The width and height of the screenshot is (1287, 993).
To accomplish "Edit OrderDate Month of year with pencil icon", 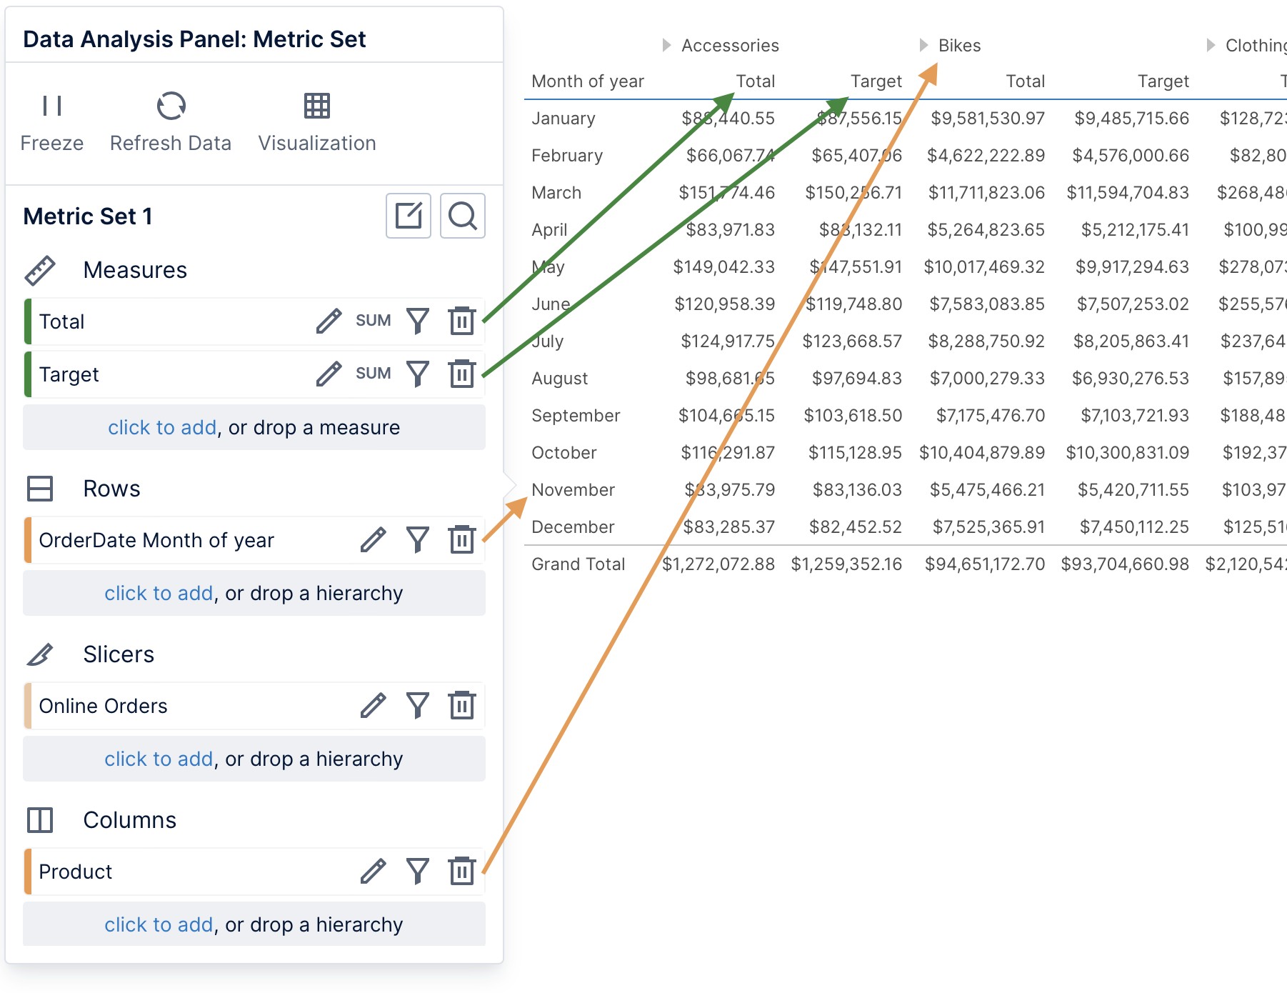I will [374, 539].
